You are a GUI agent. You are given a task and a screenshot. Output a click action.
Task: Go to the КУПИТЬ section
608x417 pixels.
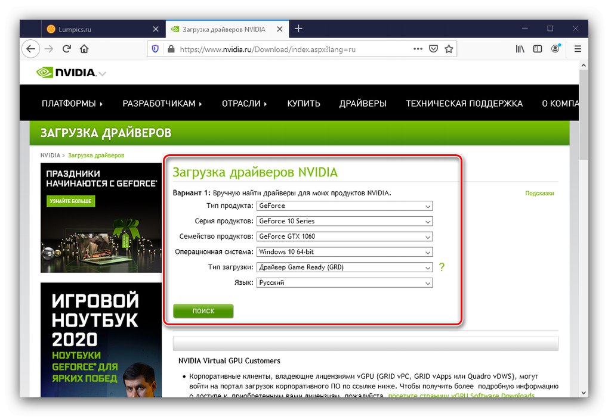point(304,104)
